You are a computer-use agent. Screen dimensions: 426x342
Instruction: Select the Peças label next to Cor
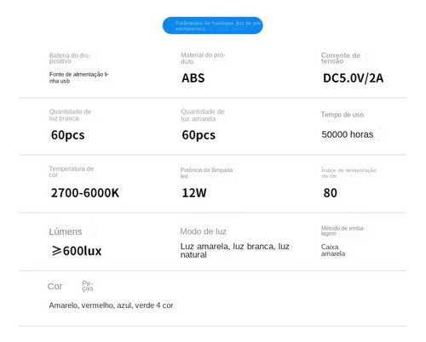pos(88,286)
